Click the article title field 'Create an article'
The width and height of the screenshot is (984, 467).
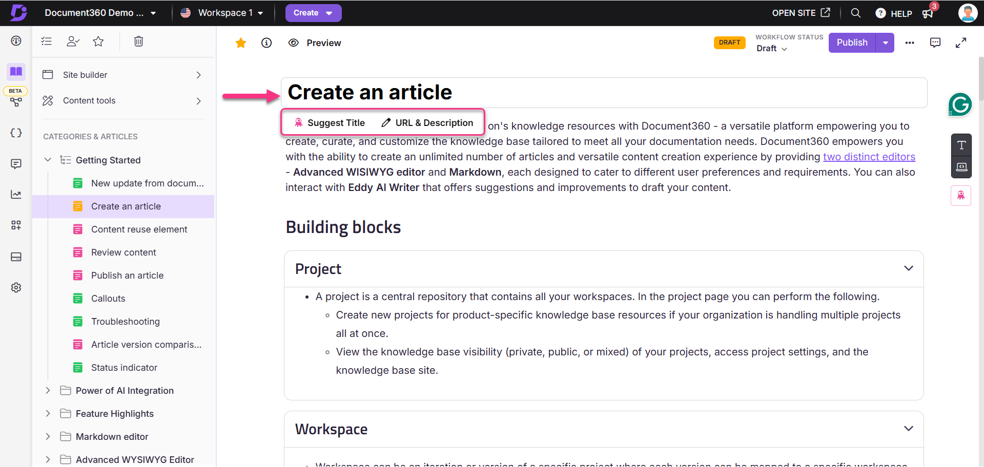tap(604, 93)
